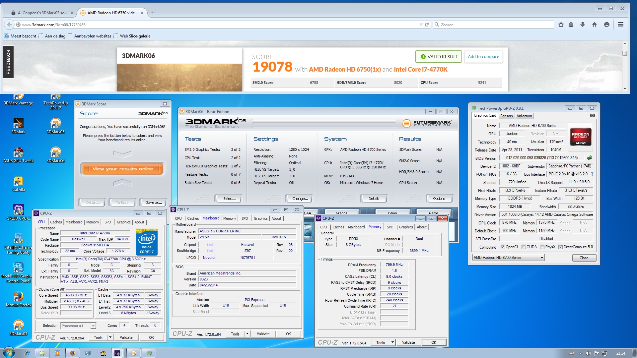Click the GPU-Z screenshot camera icon
Viewport: 637px width, 358px height.
[593, 115]
